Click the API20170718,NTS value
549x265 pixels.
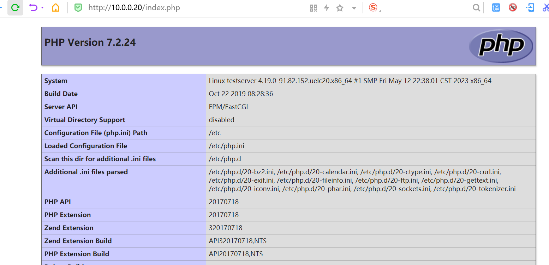pos(236,254)
